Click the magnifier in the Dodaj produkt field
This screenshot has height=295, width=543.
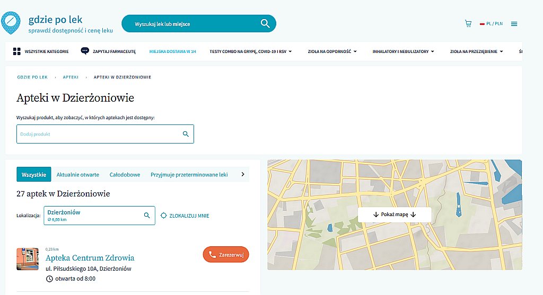[186, 134]
